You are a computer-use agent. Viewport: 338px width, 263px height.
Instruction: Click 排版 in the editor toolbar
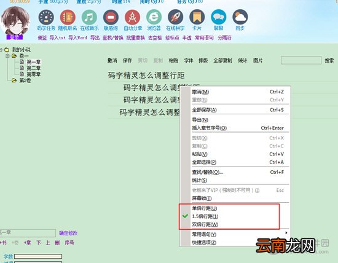click(x=203, y=61)
